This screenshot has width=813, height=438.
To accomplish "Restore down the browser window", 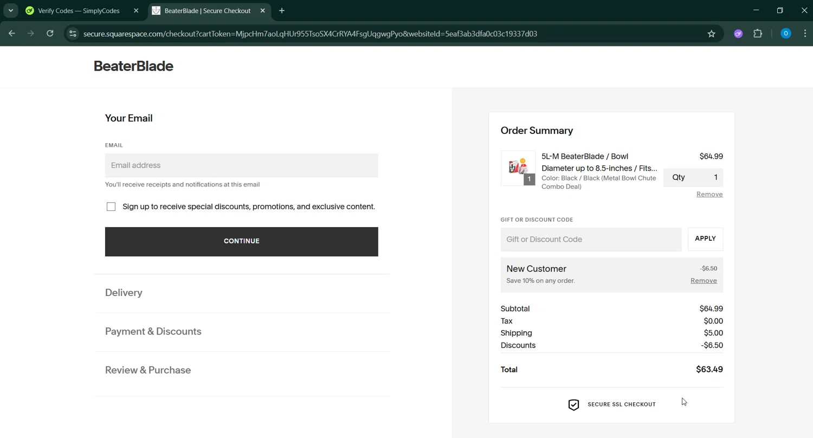I will [x=780, y=10].
